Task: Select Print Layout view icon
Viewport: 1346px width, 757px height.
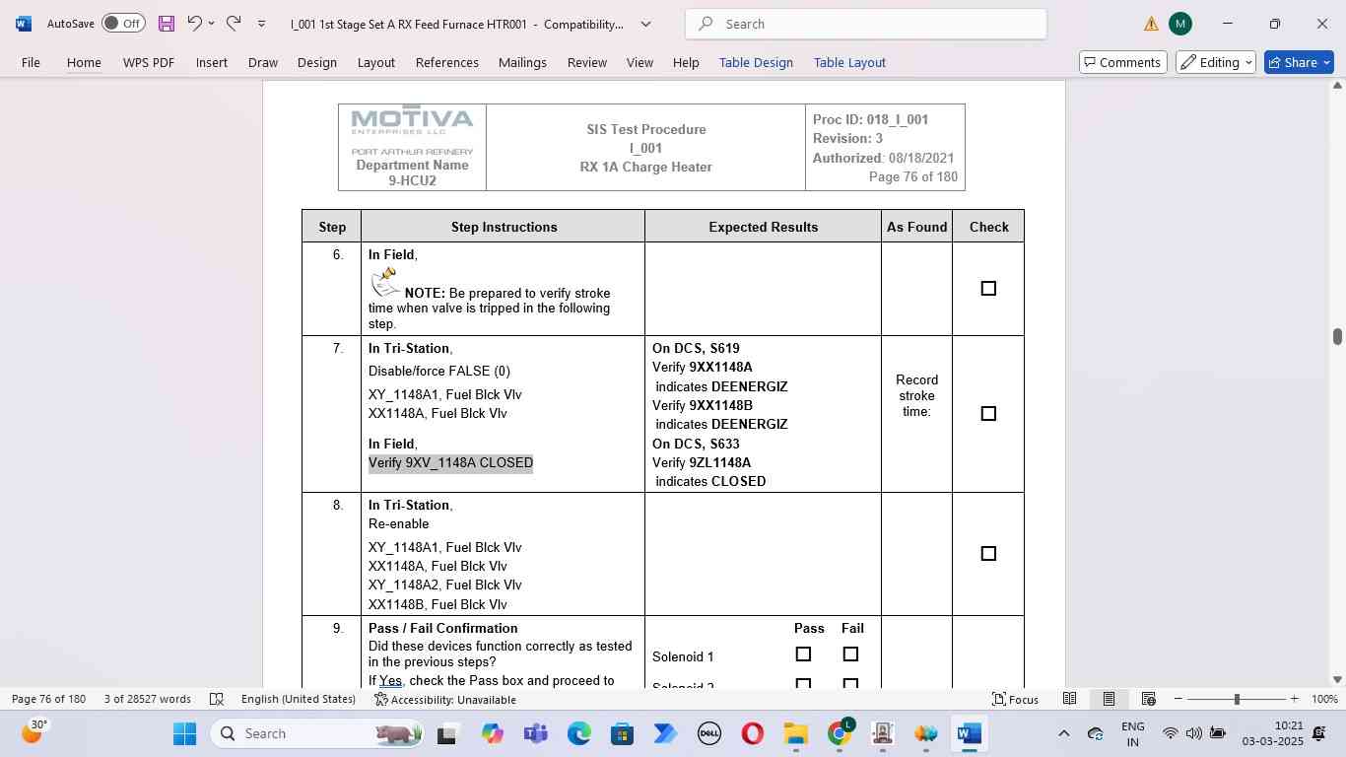Action: click(x=1109, y=699)
